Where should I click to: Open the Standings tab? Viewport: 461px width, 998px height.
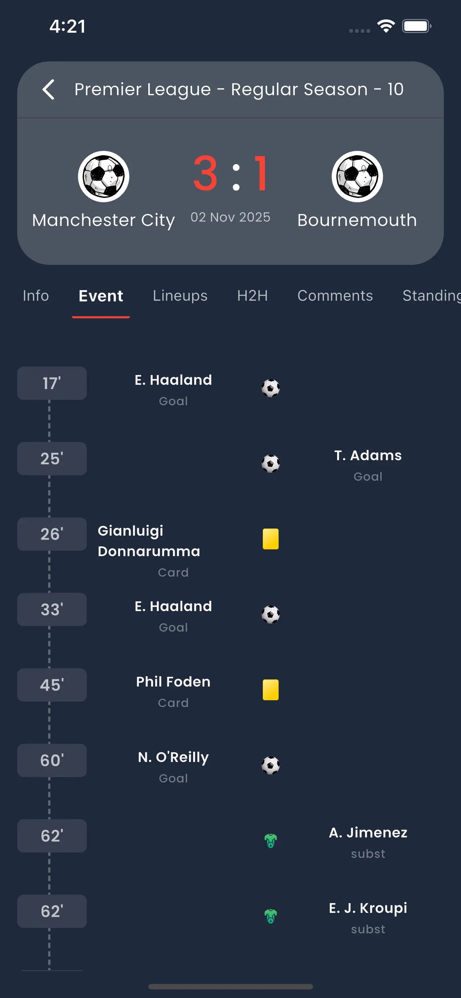pos(431,296)
